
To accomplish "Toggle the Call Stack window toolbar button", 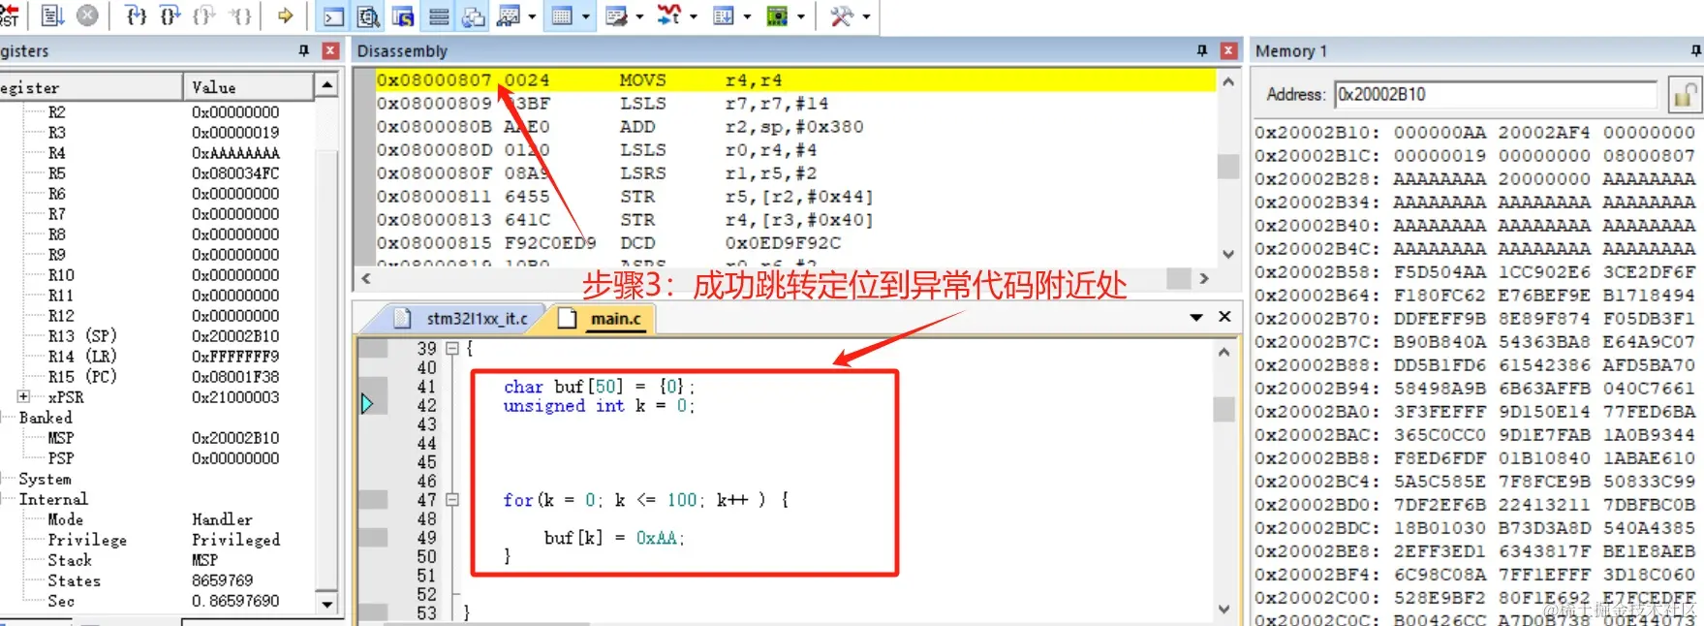I will tap(474, 16).
